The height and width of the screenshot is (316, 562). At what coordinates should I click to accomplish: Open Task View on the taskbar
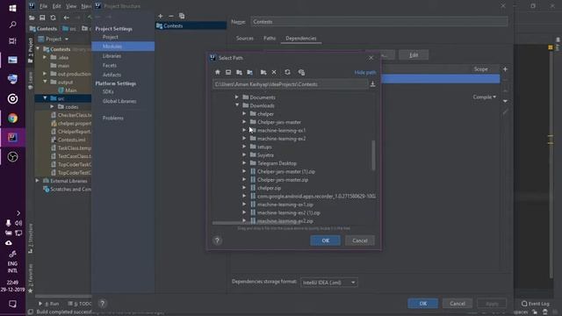12,41
